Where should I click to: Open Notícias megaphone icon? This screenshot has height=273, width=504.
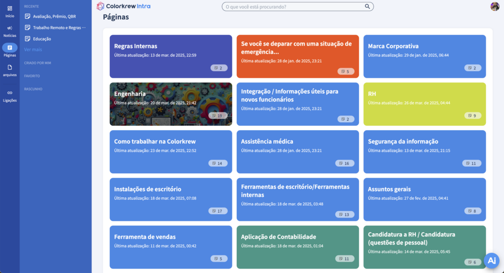click(x=10, y=28)
